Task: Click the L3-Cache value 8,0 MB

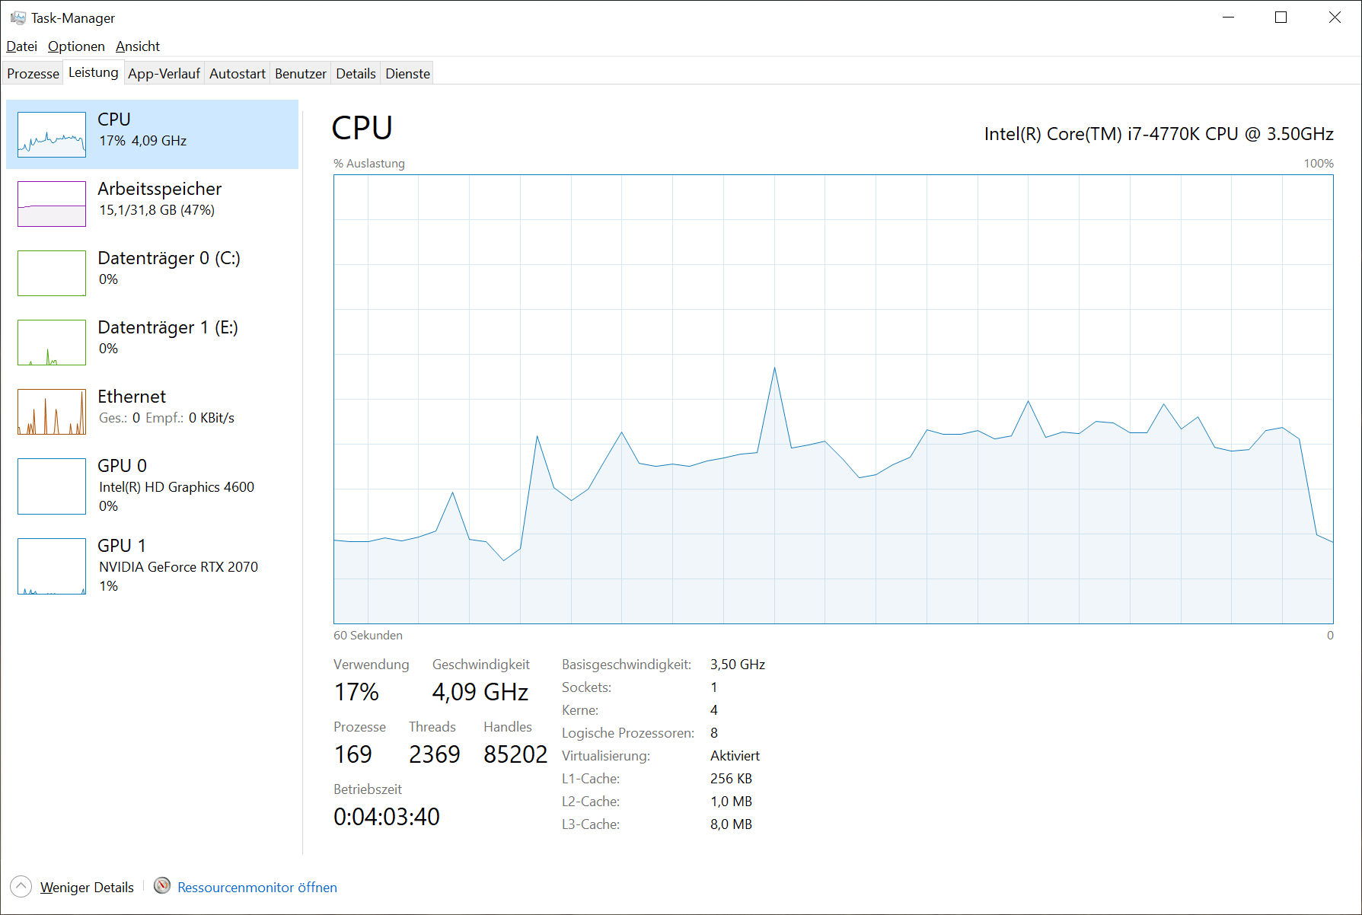Action: tap(732, 824)
